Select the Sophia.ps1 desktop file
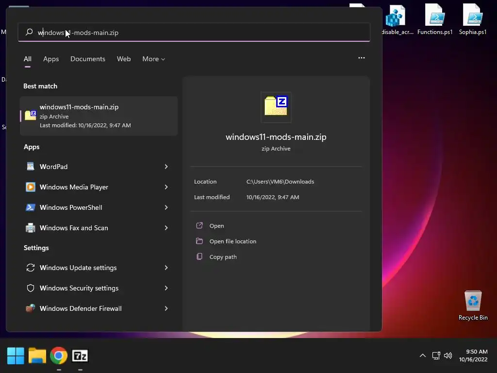 [x=473, y=19]
